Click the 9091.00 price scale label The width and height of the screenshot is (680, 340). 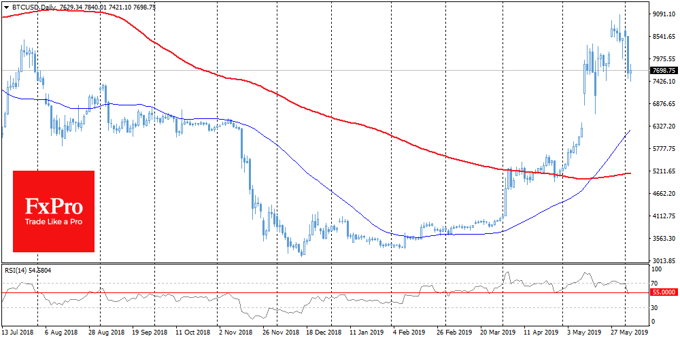[x=662, y=14]
